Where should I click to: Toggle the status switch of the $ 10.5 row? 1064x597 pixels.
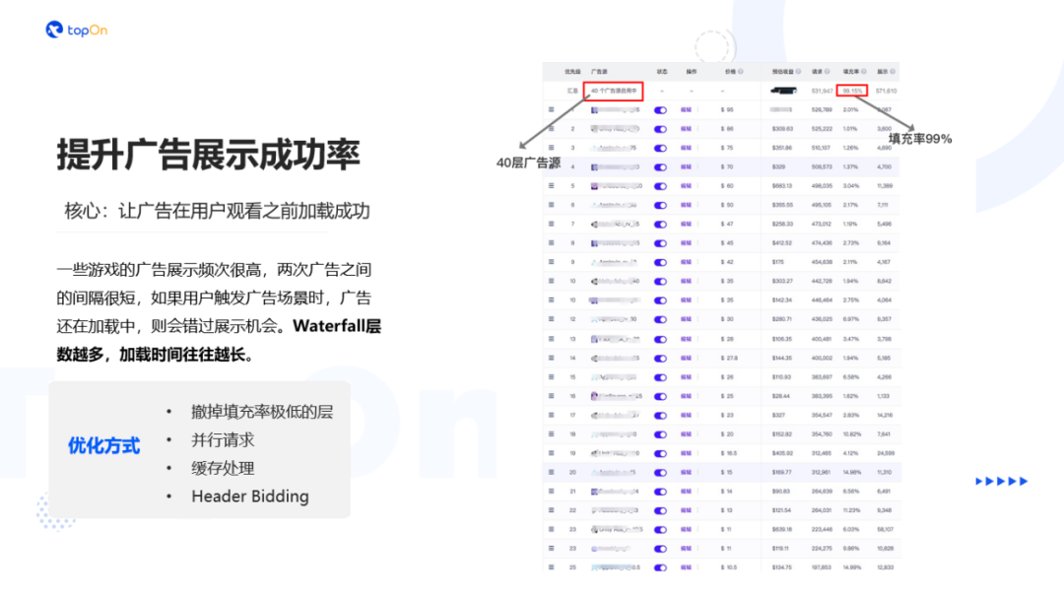click(x=660, y=567)
